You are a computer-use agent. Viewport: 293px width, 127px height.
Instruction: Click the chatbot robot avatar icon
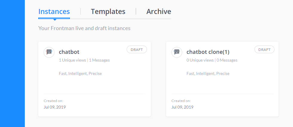click(x=49, y=52)
